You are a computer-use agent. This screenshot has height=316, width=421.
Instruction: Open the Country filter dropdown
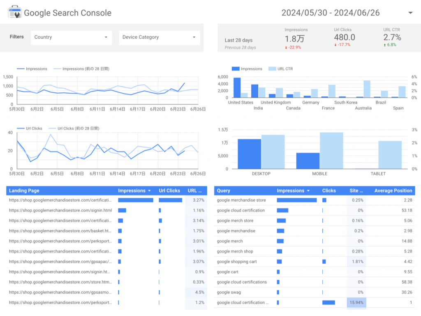click(x=71, y=37)
